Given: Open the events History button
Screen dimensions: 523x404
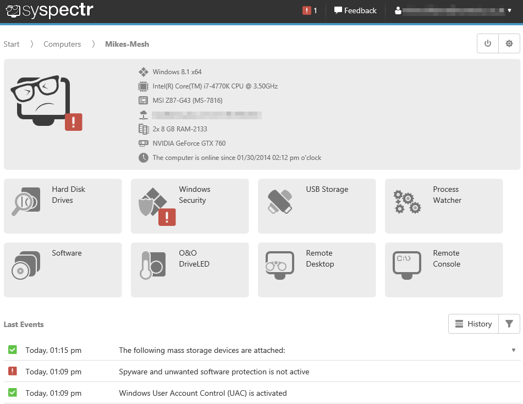Looking at the screenshot, I should click(x=474, y=324).
